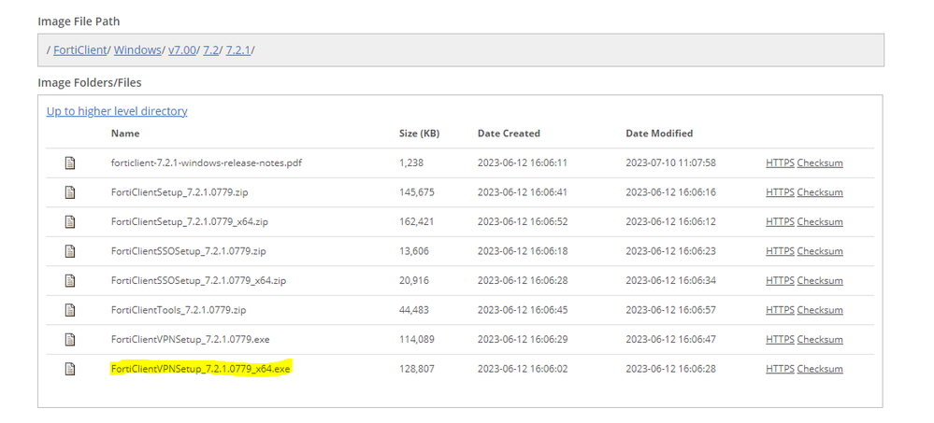Click file icon beside forticlient-7.2.1-windows-release-notes.pdf
The height and width of the screenshot is (423, 934).
(x=69, y=163)
